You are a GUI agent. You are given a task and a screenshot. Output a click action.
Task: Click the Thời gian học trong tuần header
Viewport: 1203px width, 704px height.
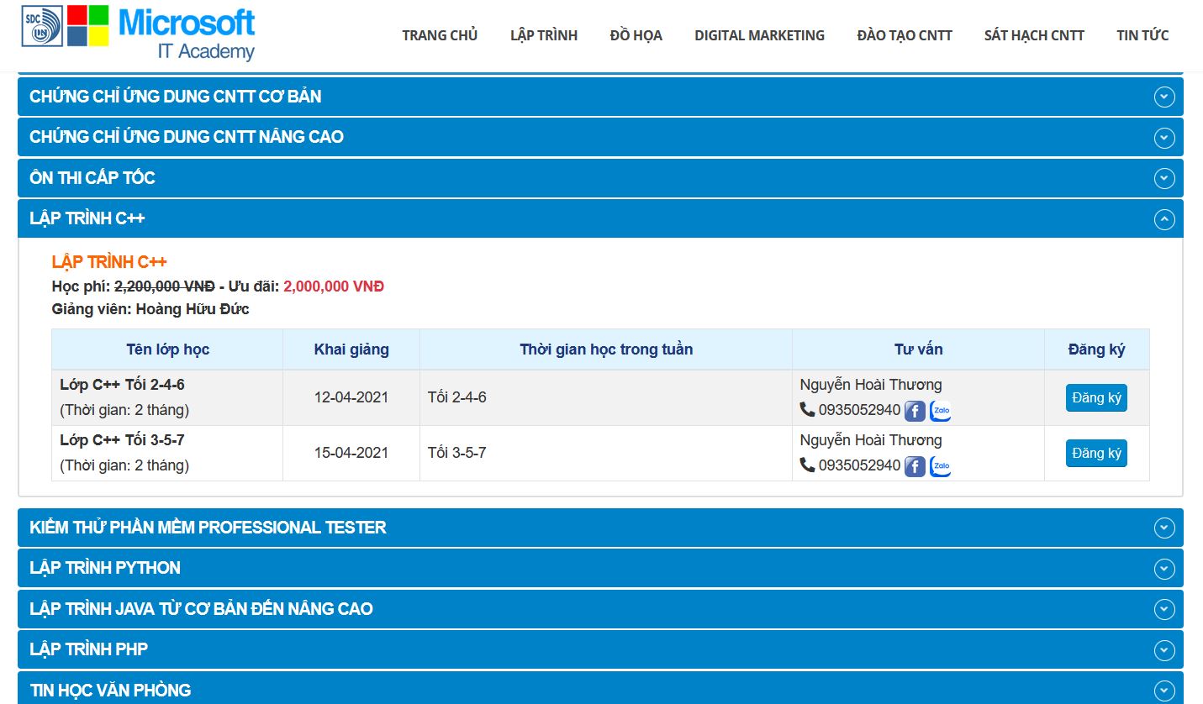[x=606, y=349]
